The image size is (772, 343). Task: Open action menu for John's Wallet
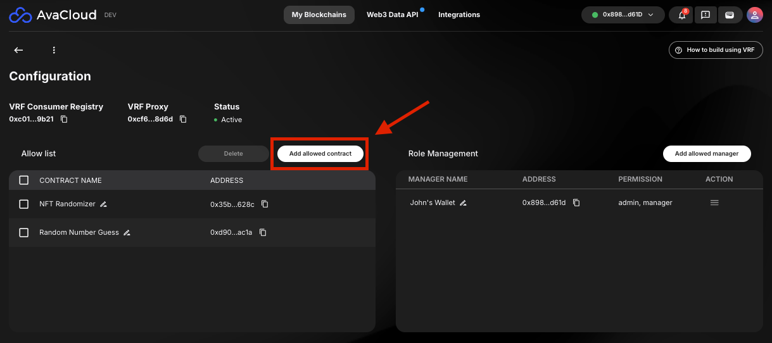pos(714,203)
